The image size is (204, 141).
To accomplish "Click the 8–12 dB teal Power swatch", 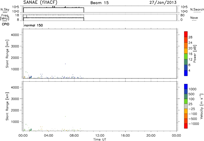I will [x=186, y=62].
